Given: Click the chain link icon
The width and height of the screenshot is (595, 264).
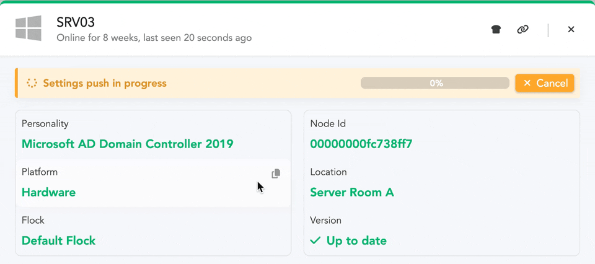Looking at the screenshot, I should 522,29.
